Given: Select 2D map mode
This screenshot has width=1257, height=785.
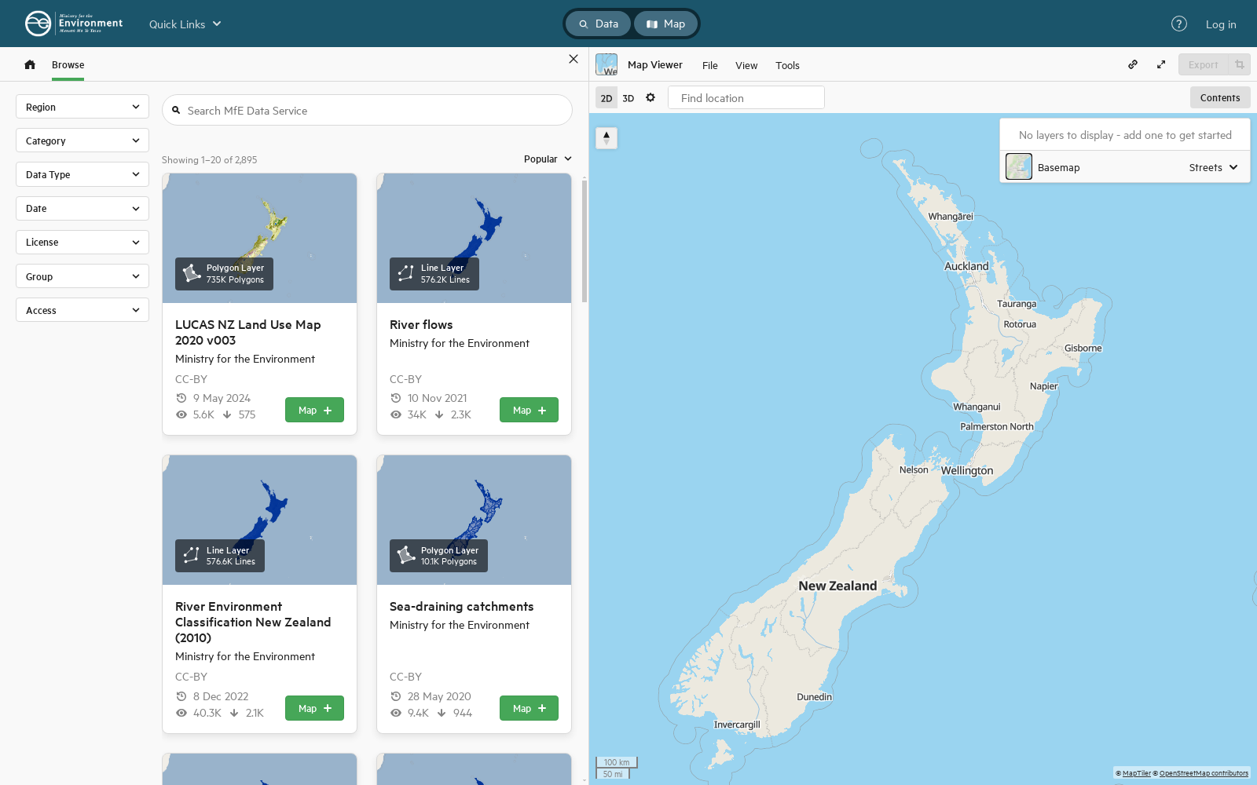Looking at the screenshot, I should pos(607,98).
